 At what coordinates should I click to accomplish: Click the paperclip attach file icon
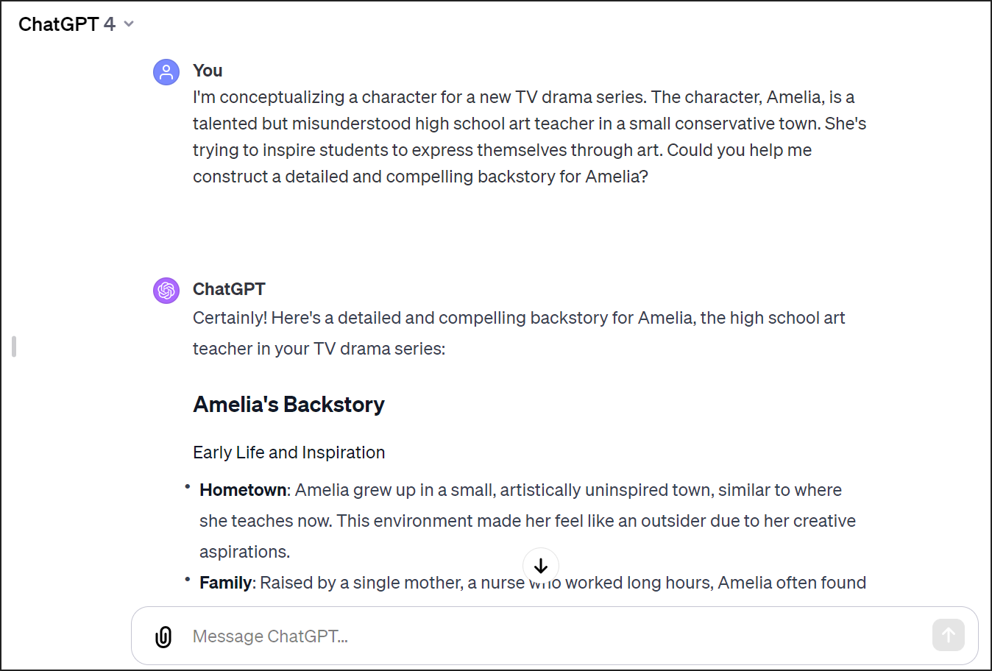tap(163, 636)
